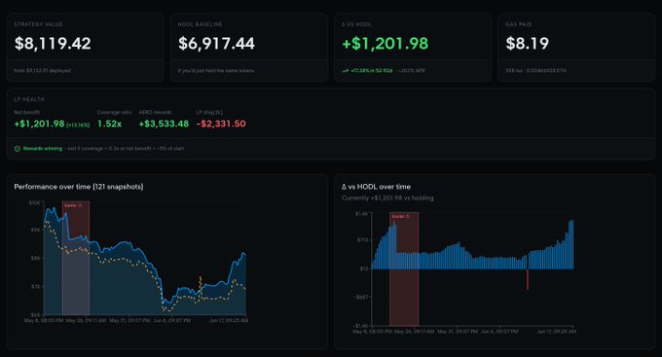Click the HODL BASELINE card heading
The width and height of the screenshot is (662, 357).
(x=201, y=24)
